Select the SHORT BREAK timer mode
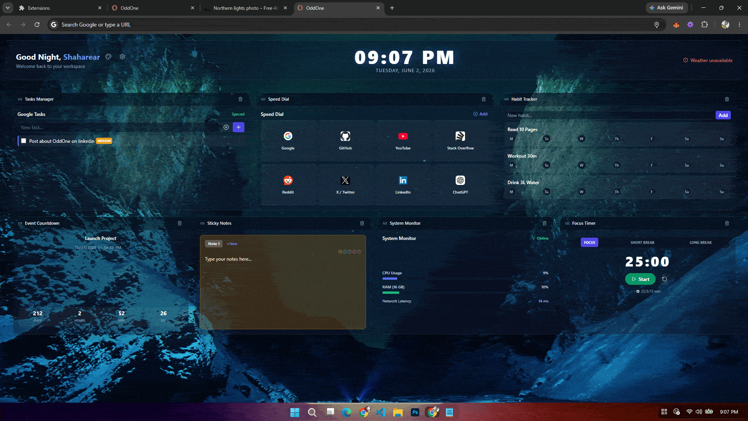748x421 pixels. click(642, 242)
